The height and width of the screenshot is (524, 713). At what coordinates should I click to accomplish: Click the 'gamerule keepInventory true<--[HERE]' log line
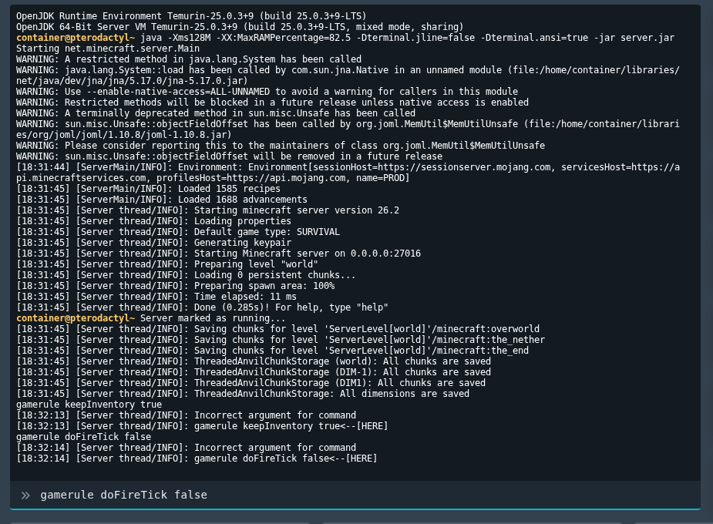coord(202,426)
